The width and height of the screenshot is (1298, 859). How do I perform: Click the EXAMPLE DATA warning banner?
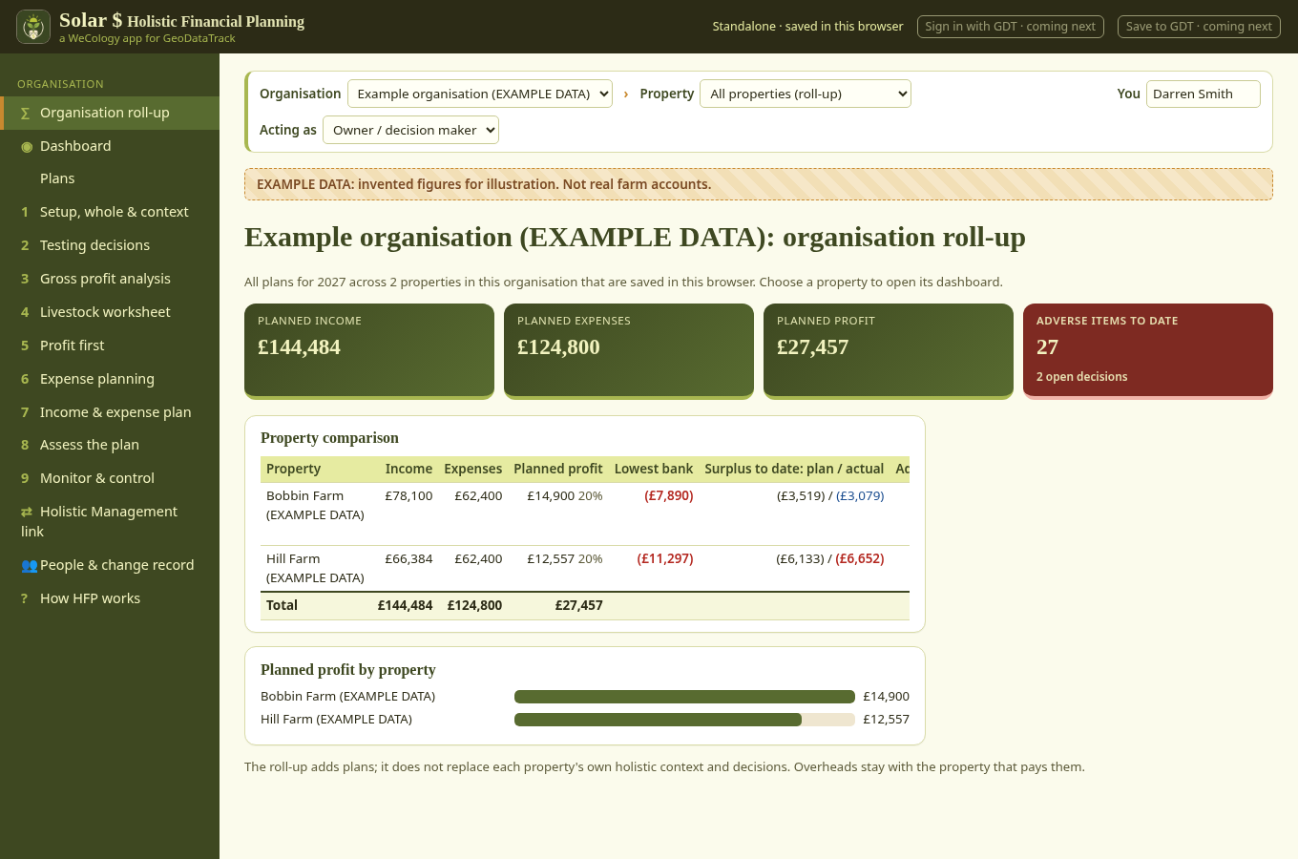coord(759,184)
